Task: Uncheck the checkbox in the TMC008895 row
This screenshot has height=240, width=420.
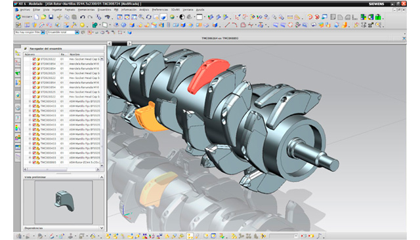Action: coord(34,162)
